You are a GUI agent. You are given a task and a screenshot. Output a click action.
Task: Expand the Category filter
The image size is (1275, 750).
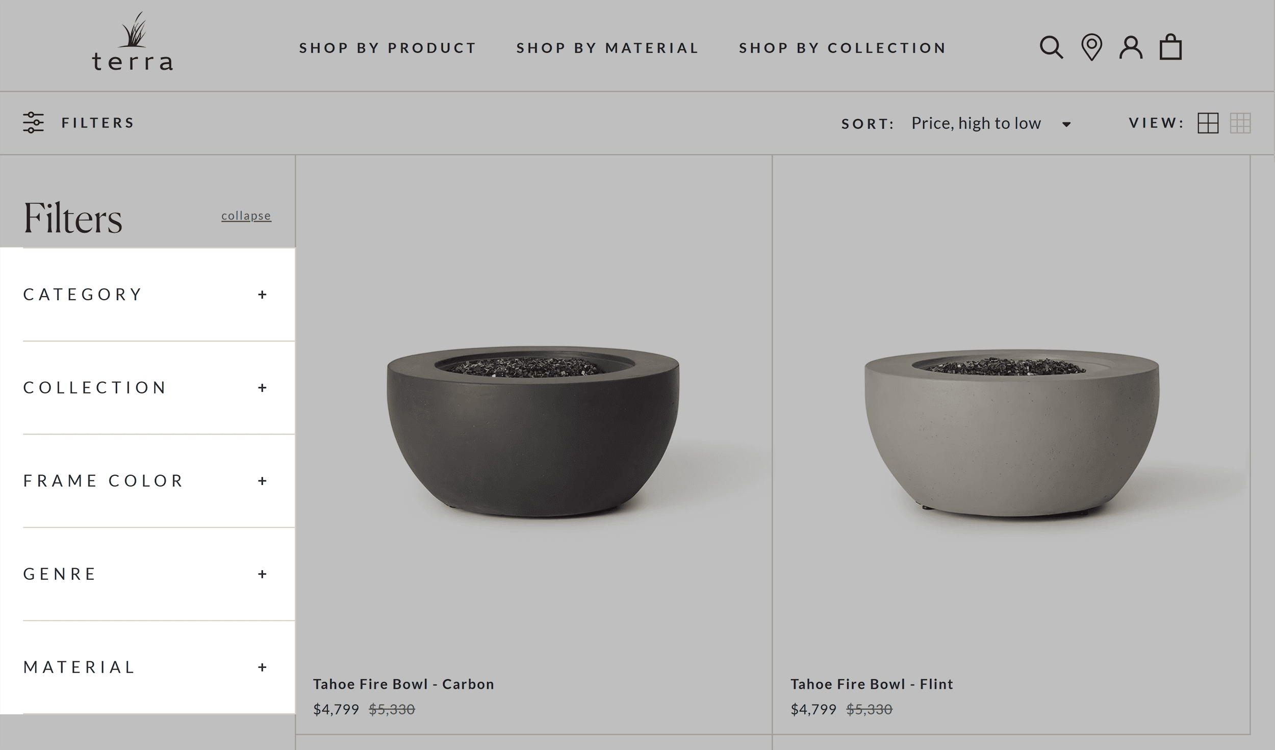coord(262,294)
